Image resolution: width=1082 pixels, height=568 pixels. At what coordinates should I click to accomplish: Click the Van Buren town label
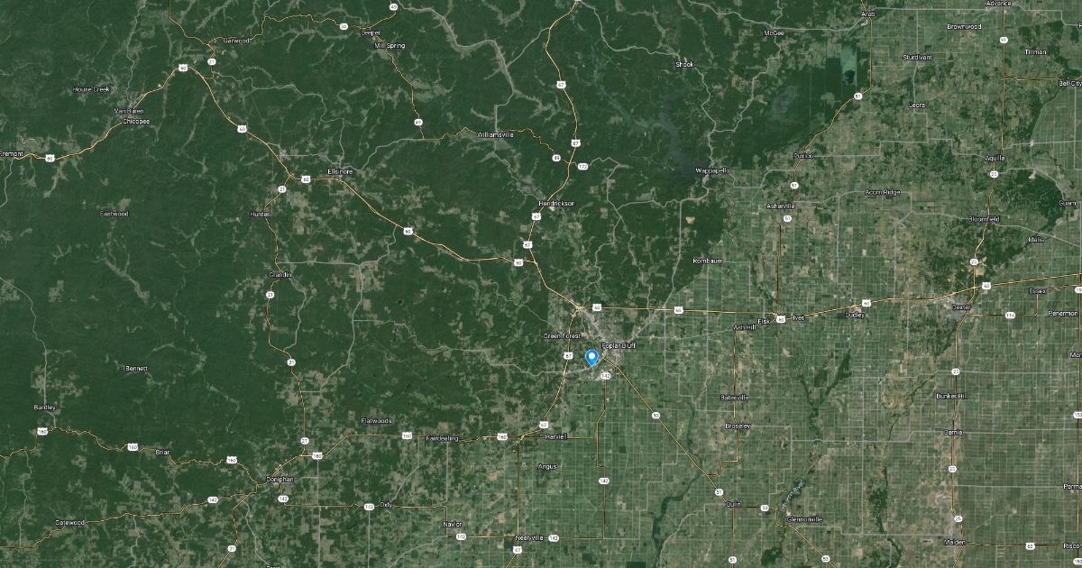129,110
